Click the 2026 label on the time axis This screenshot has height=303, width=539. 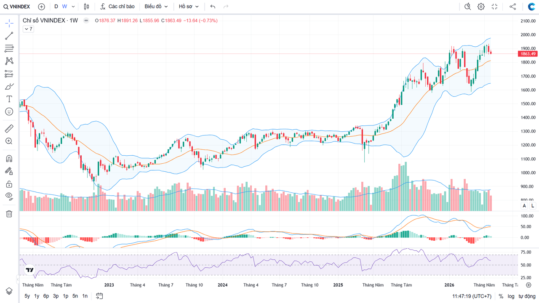(x=449, y=285)
